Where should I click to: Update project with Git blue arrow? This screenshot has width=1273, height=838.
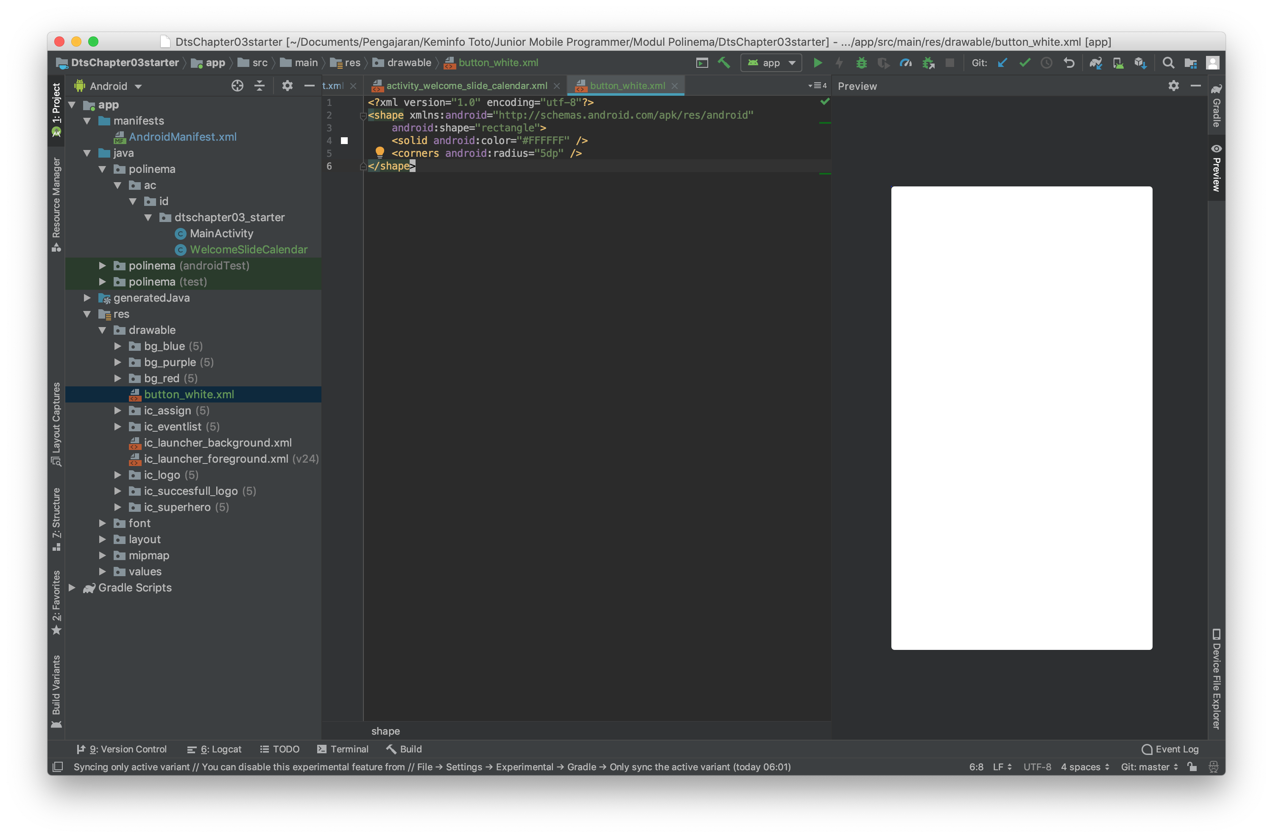pos(1002,63)
